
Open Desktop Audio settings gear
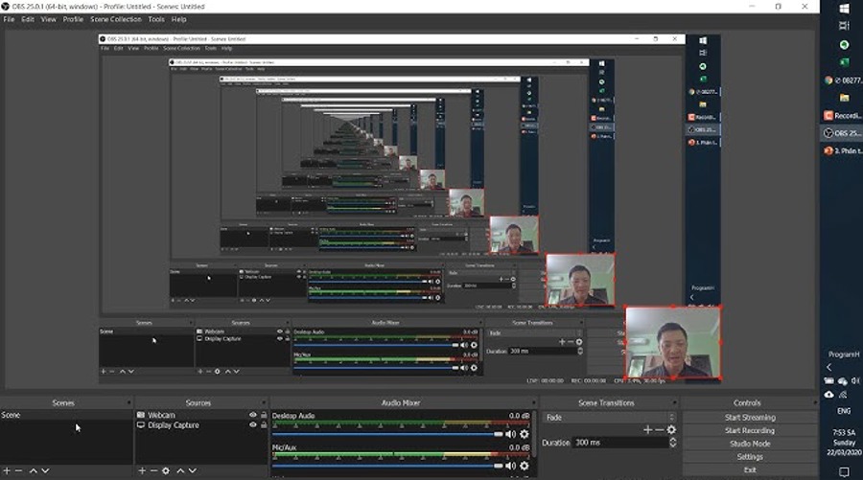(x=524, y=434)
